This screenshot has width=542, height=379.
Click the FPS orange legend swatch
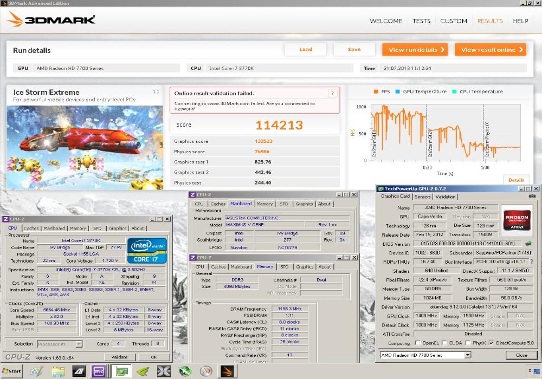tap(376, 92)
